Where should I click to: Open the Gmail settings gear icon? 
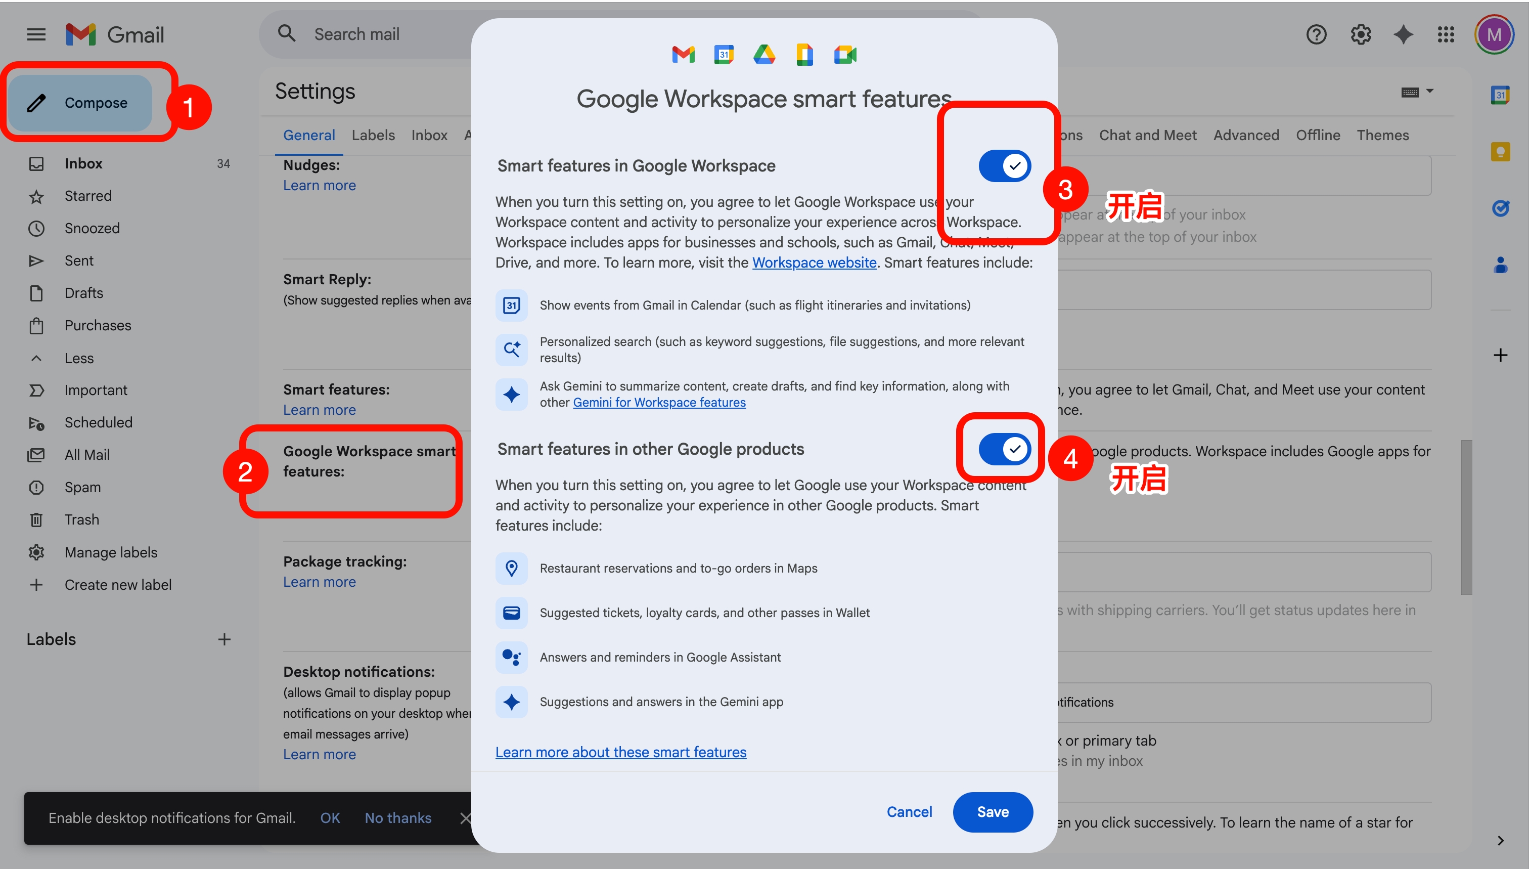1360,34
